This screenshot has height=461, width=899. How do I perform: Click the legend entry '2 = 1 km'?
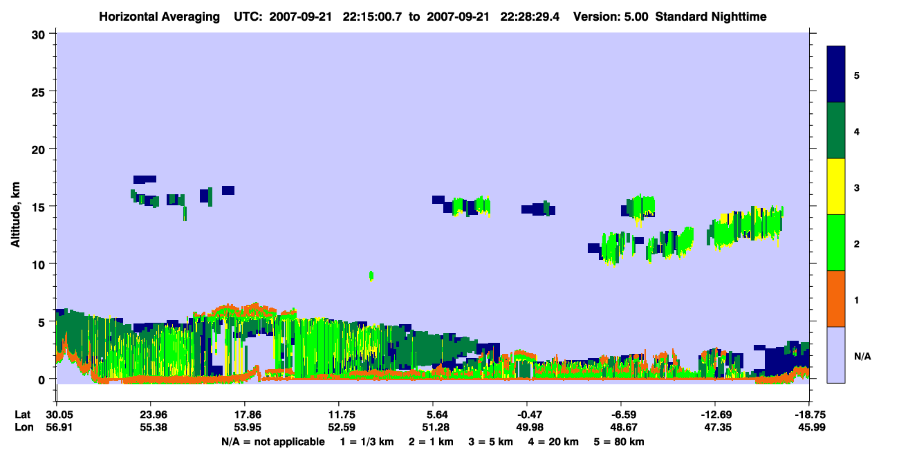pyautogui.click(x=432, y=442)
